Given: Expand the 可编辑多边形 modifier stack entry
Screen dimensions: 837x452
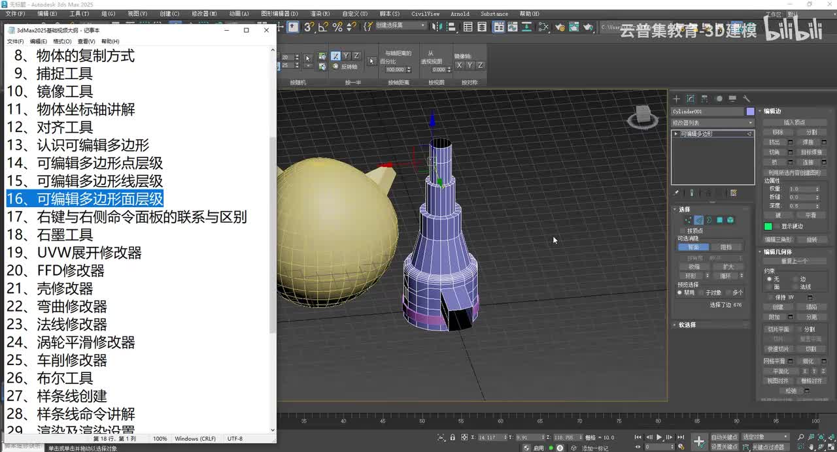Looking at the screenshot, I should click(676, 133).
